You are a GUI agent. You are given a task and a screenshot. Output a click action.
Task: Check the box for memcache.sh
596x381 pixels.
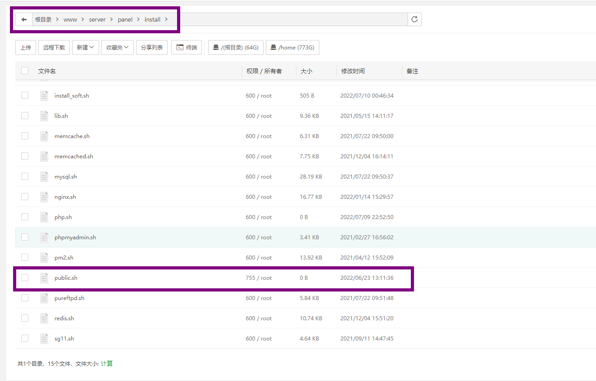pyautogui.click(x=25, y=136)
